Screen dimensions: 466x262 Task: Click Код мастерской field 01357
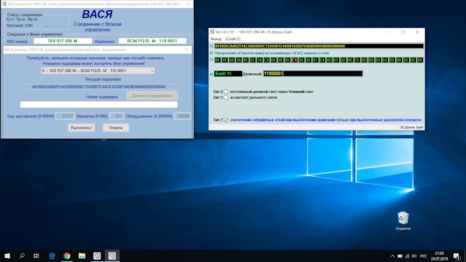[x=65, y=116]
